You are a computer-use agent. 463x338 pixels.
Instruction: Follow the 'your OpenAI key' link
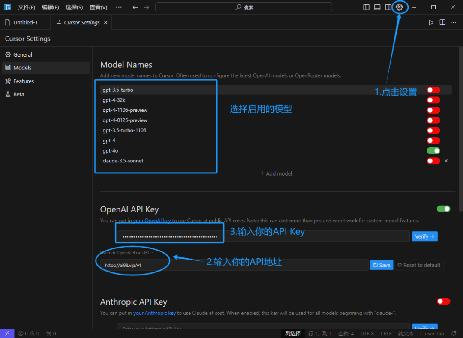pos(152,221)
